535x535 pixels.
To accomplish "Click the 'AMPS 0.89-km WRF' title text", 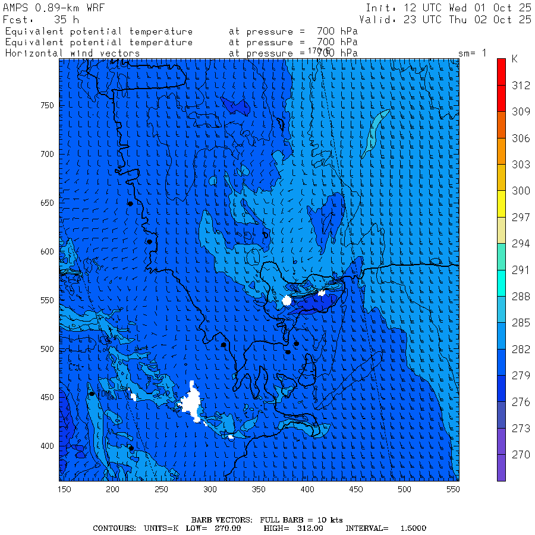I will 53,8.
